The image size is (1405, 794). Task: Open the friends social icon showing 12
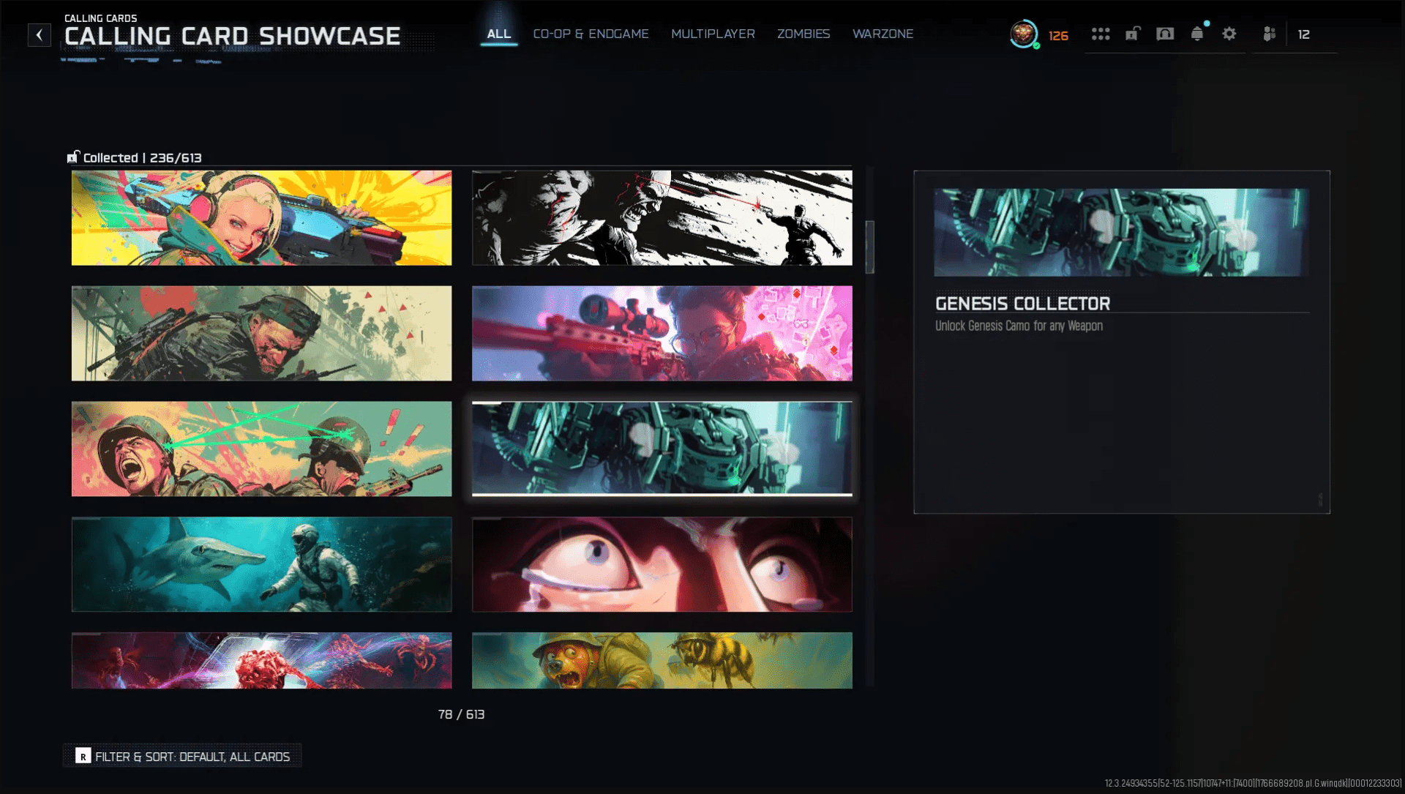(1270, 34)
